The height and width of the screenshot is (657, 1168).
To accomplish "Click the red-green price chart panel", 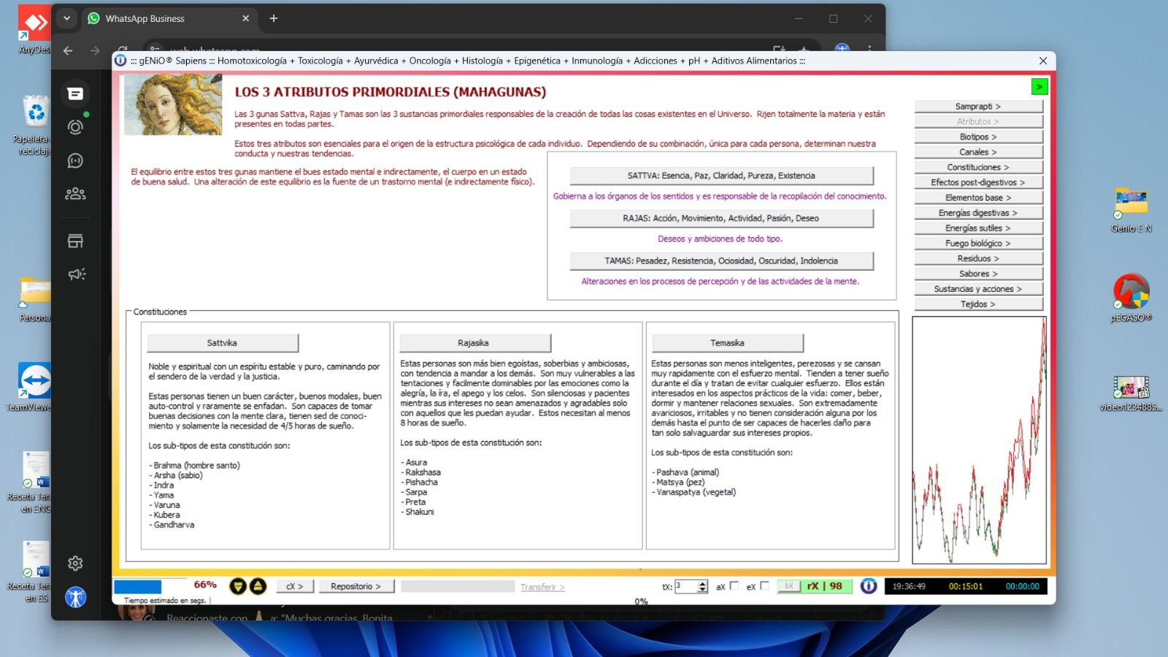I will coord(979,440).
